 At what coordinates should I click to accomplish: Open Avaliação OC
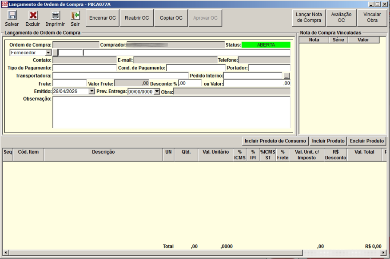341,17
